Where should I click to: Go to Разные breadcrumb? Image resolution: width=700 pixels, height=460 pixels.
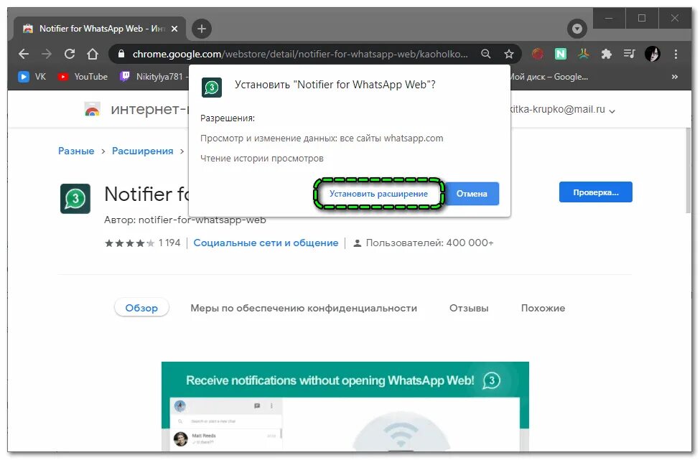[76, 151]
